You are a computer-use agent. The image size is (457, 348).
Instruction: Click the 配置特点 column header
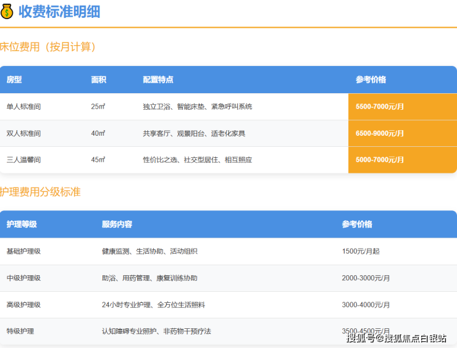tap(158, 80)
